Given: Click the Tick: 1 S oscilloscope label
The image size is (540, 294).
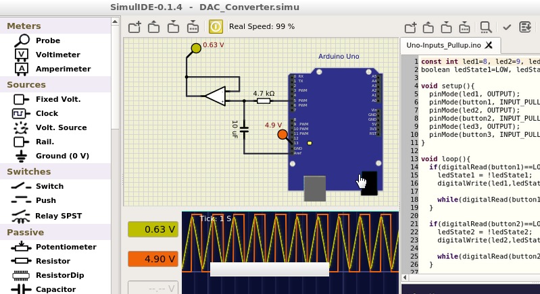Looking at the screenshot, I should [x=215, y=218].
